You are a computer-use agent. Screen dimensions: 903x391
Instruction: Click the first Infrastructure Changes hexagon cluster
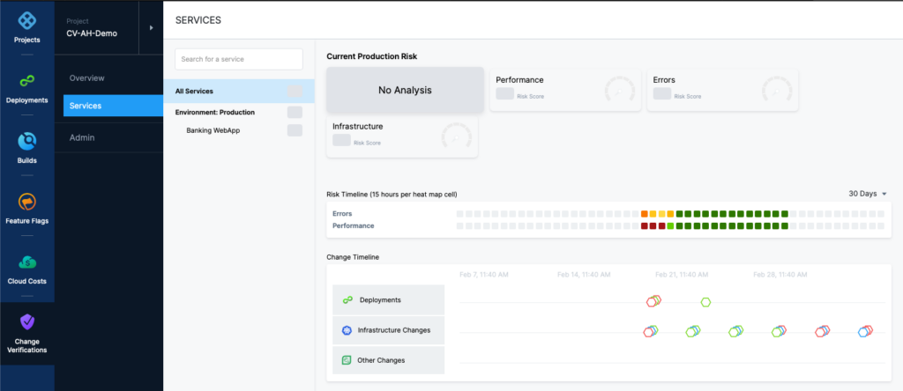pos(651,331)
